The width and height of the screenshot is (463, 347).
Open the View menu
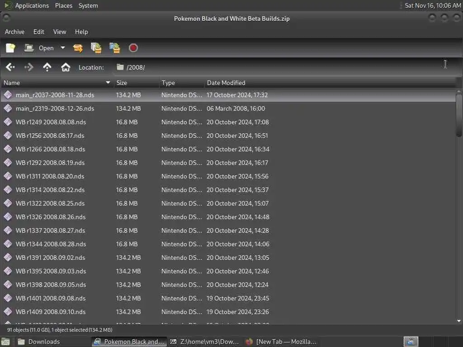60,32
